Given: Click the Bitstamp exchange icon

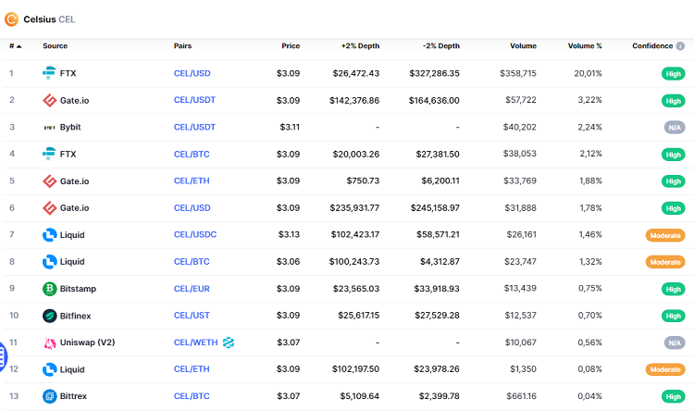Looking at the screenshot, I should coord(50,289).
